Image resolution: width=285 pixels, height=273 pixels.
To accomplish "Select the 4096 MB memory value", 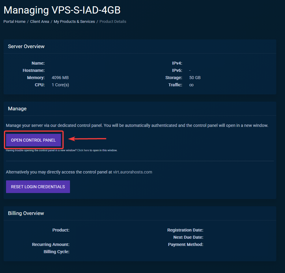I will click(60, 78).
